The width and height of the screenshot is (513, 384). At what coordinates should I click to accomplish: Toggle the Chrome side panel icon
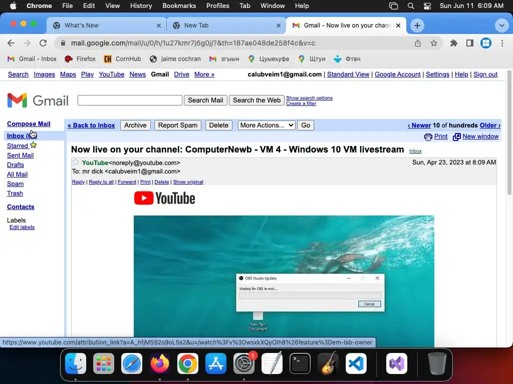(x=470, y=43)
